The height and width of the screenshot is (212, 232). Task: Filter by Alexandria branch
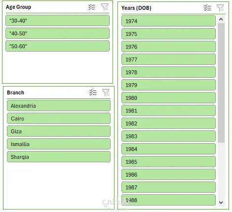58,106
